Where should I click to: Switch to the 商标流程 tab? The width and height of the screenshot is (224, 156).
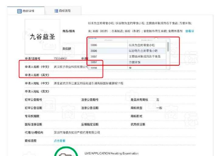click(63, 11)
